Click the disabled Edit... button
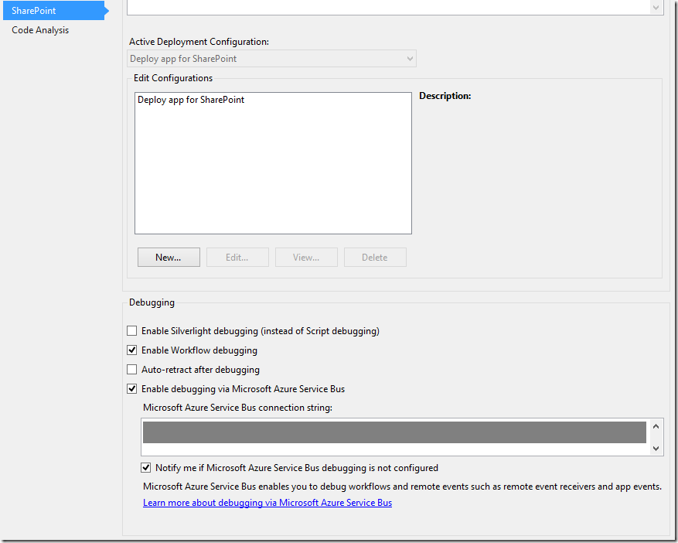Viewport: 678px width, 543px height. point(237,258)
